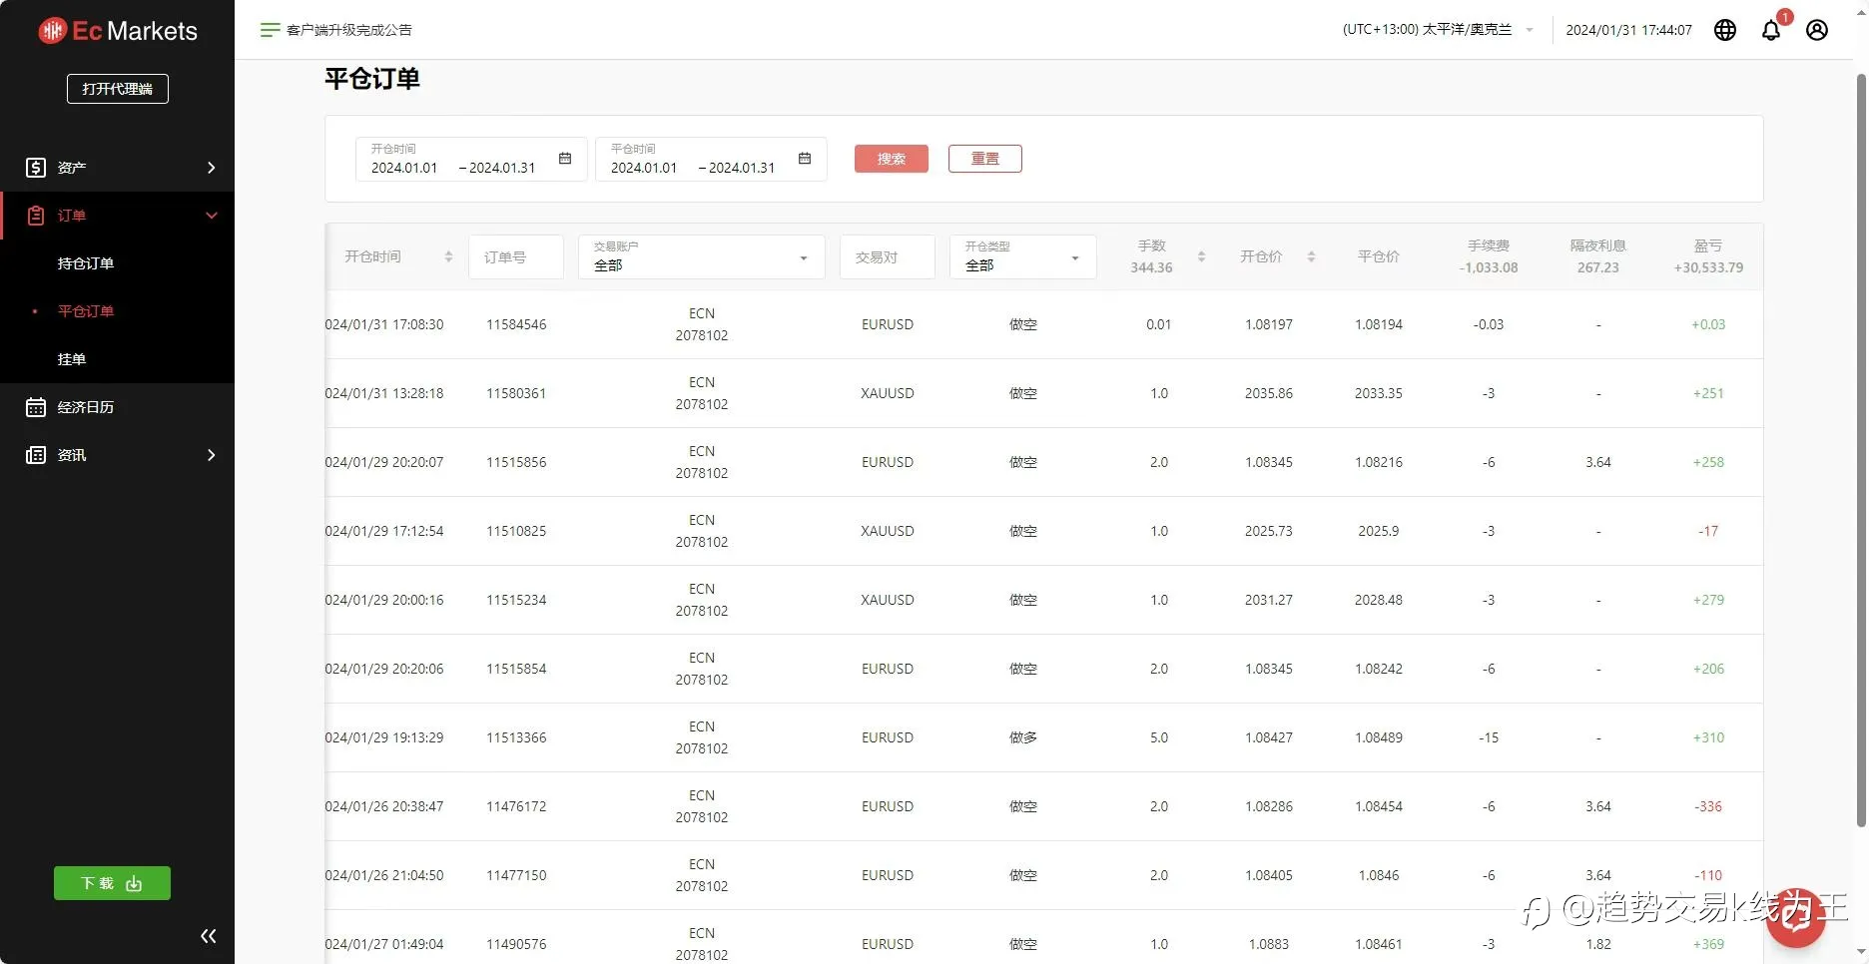
Task: Open the 交易账户 dropdown
Action: tap(702, 256)
